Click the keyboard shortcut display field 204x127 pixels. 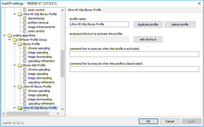(99, 39)
